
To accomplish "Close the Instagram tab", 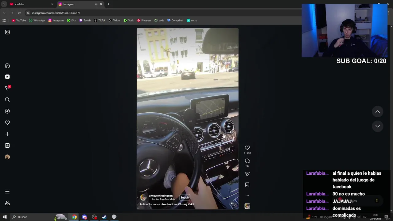I will [x=101, y=4].
